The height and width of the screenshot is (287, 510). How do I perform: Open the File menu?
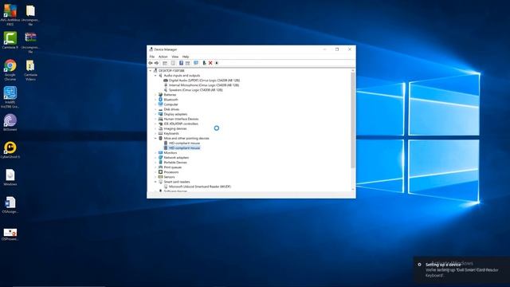point(152,57)
